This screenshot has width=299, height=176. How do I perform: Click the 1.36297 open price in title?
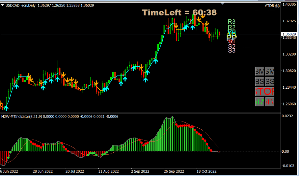pos(44,5)
